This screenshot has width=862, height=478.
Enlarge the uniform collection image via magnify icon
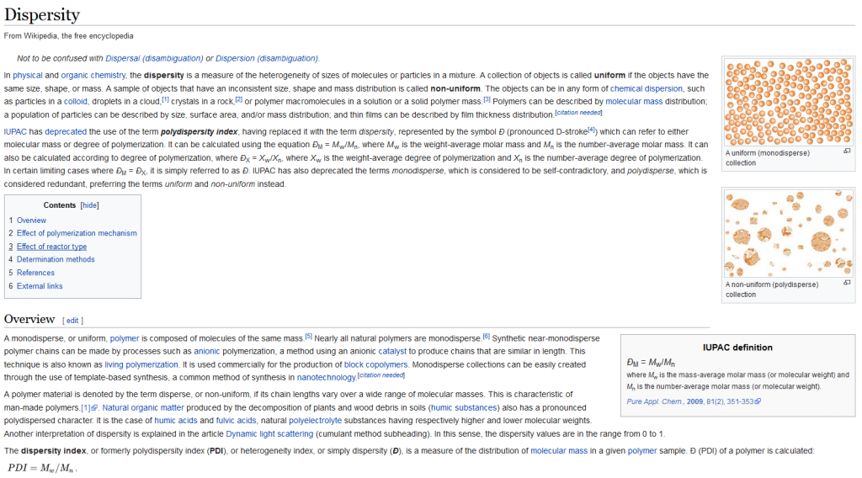pos(847,151)
